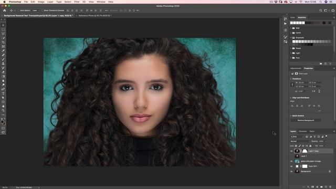Toggle layer filtering switch on
Viewport: 336px width, 189px height.
click(x=327, y=136)
